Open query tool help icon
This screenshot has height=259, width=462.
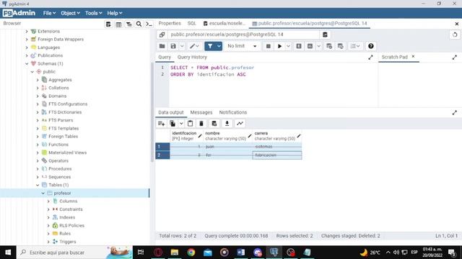pos(370,46)
